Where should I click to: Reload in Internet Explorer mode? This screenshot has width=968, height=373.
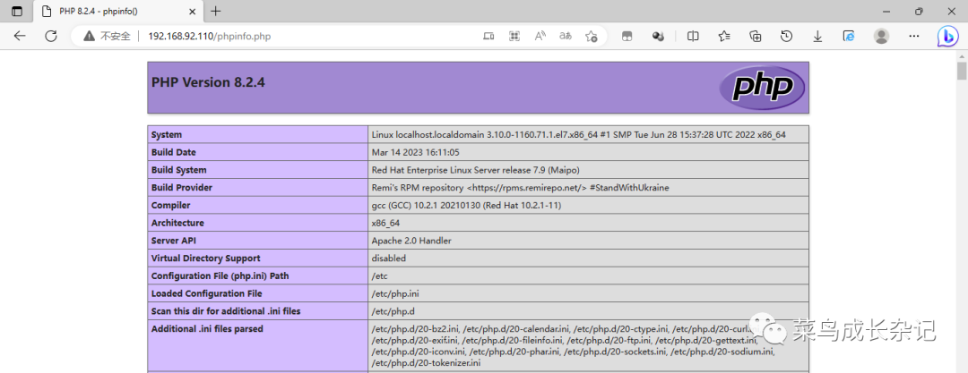[849, 37]
